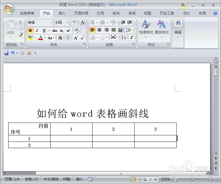This screenshot has width=221, height=184.
Task: Click the Phonetic Guide wén icon
Action: (74, 22)
